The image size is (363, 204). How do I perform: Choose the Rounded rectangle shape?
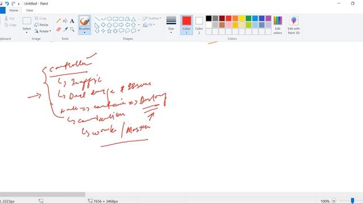point(121,19)
